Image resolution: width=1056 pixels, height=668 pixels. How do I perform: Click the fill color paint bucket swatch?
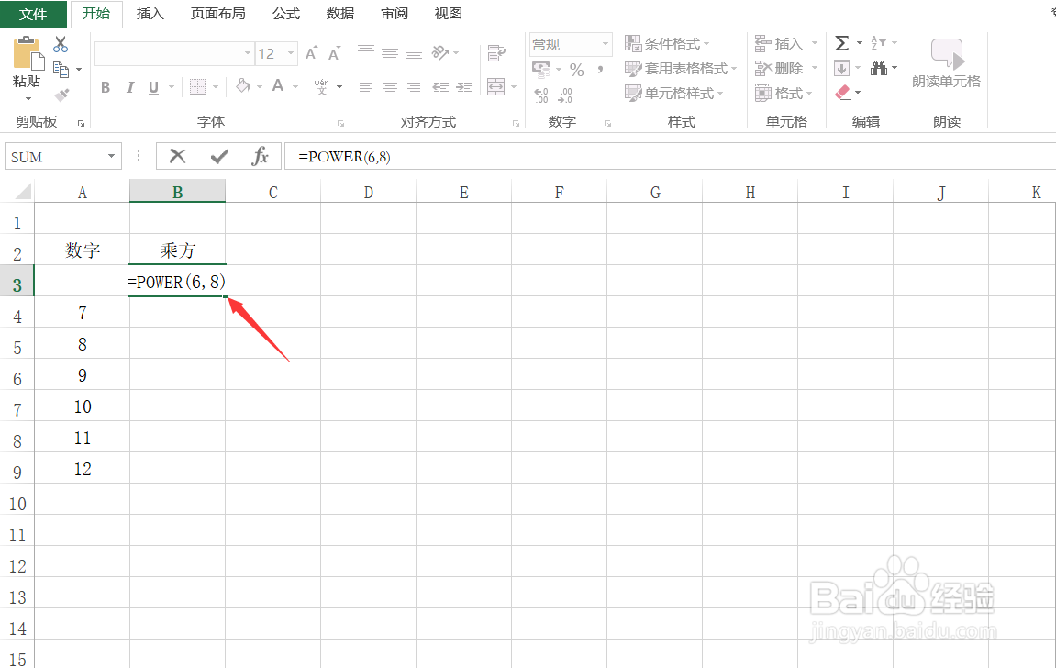[x=243, y=86]
